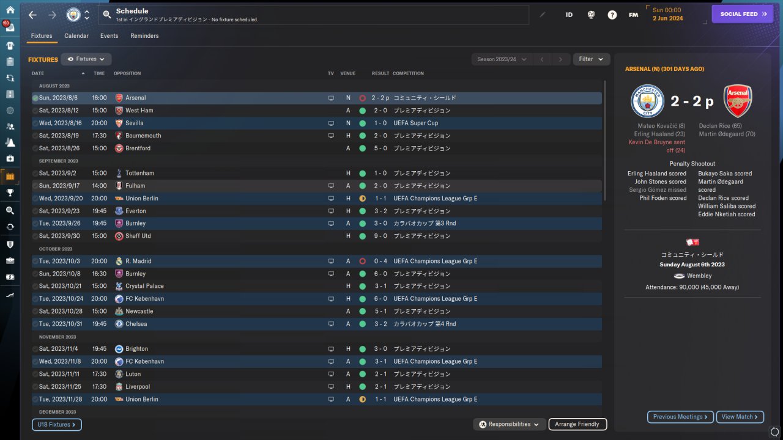783x440 pixels.
Task: Select the circle on the Liverpool row
Action: 35,387
